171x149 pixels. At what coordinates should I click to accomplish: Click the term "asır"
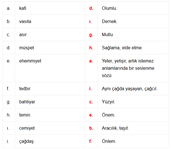(x=23, y=35)
